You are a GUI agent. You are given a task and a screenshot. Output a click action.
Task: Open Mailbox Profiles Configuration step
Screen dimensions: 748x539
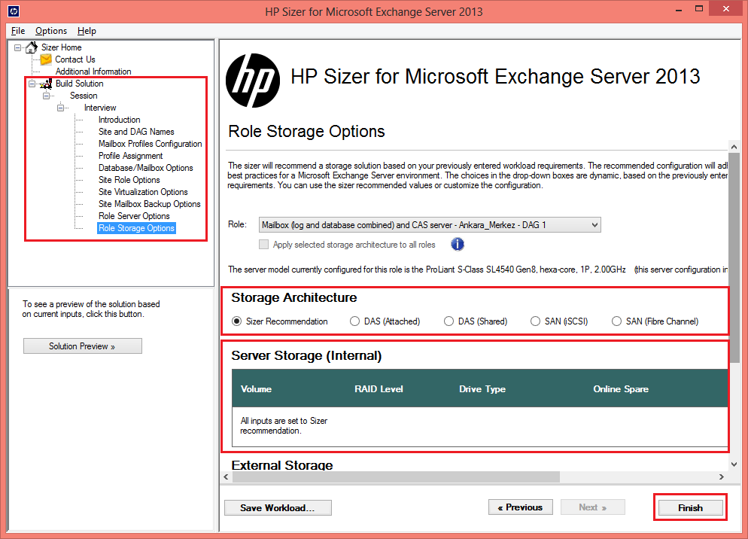(x=151, y=144)
